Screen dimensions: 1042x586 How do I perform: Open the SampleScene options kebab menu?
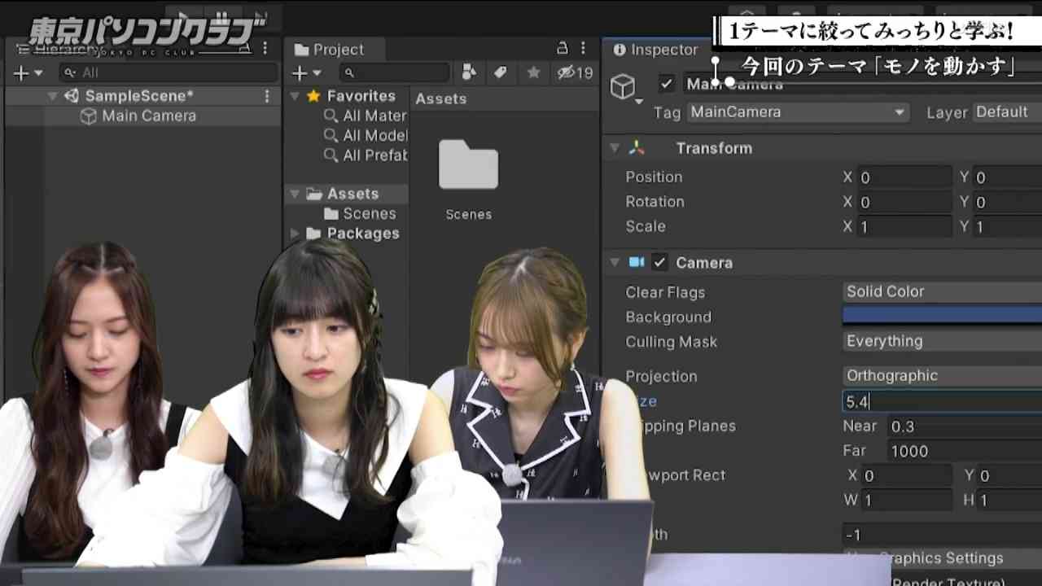[x=266, y=96]
